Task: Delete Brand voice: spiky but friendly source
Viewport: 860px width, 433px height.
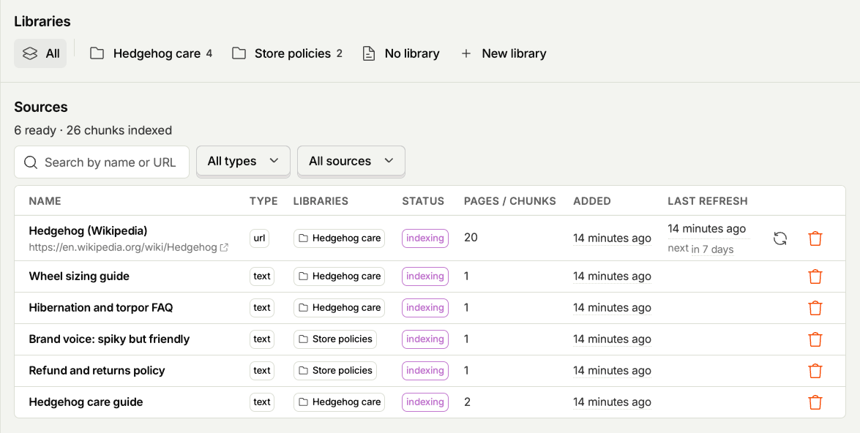Action: (815, 339)
